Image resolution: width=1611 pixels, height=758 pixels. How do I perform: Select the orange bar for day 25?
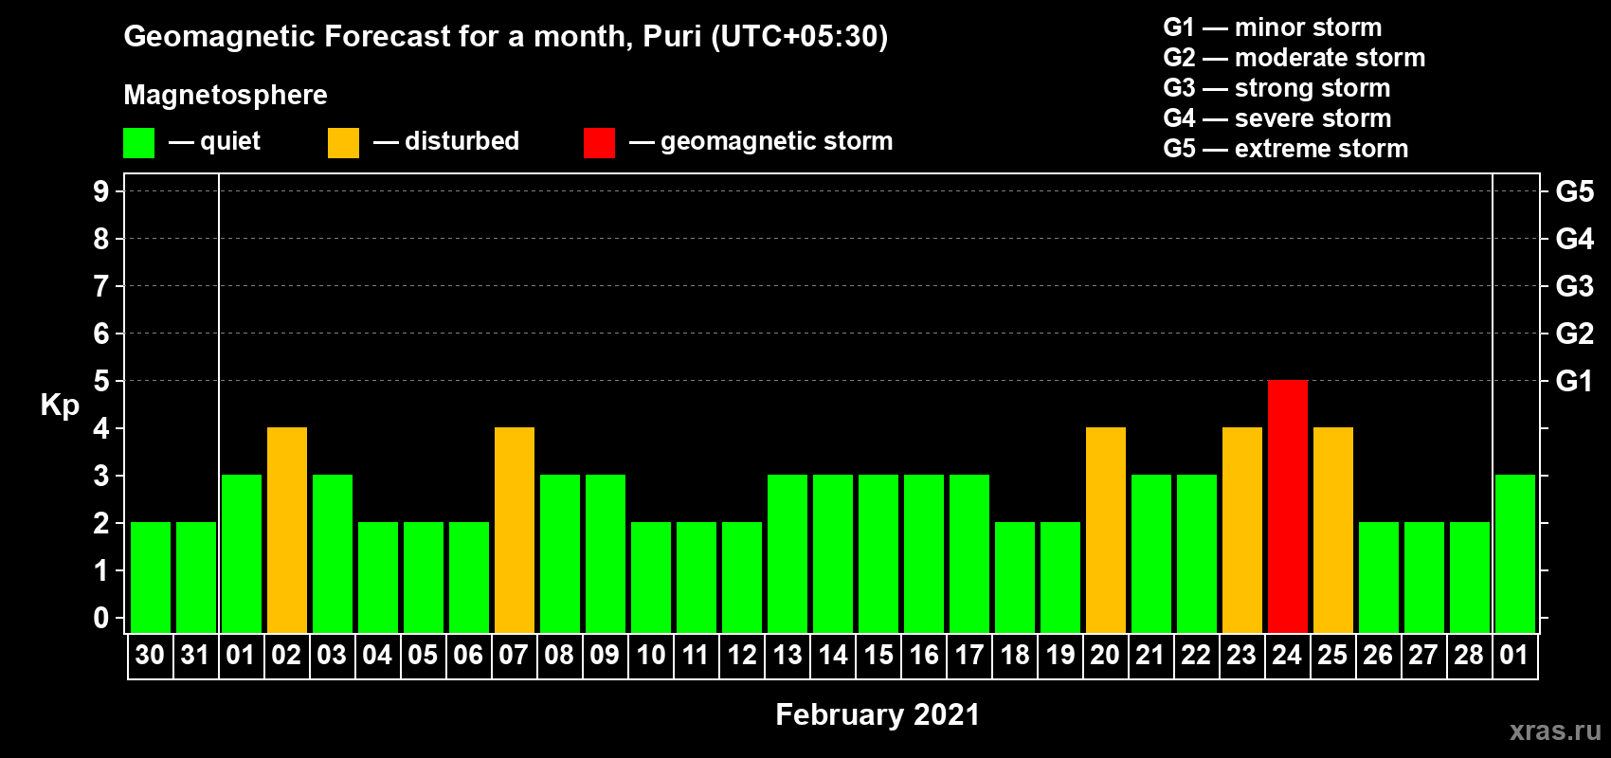[1333, 531]
